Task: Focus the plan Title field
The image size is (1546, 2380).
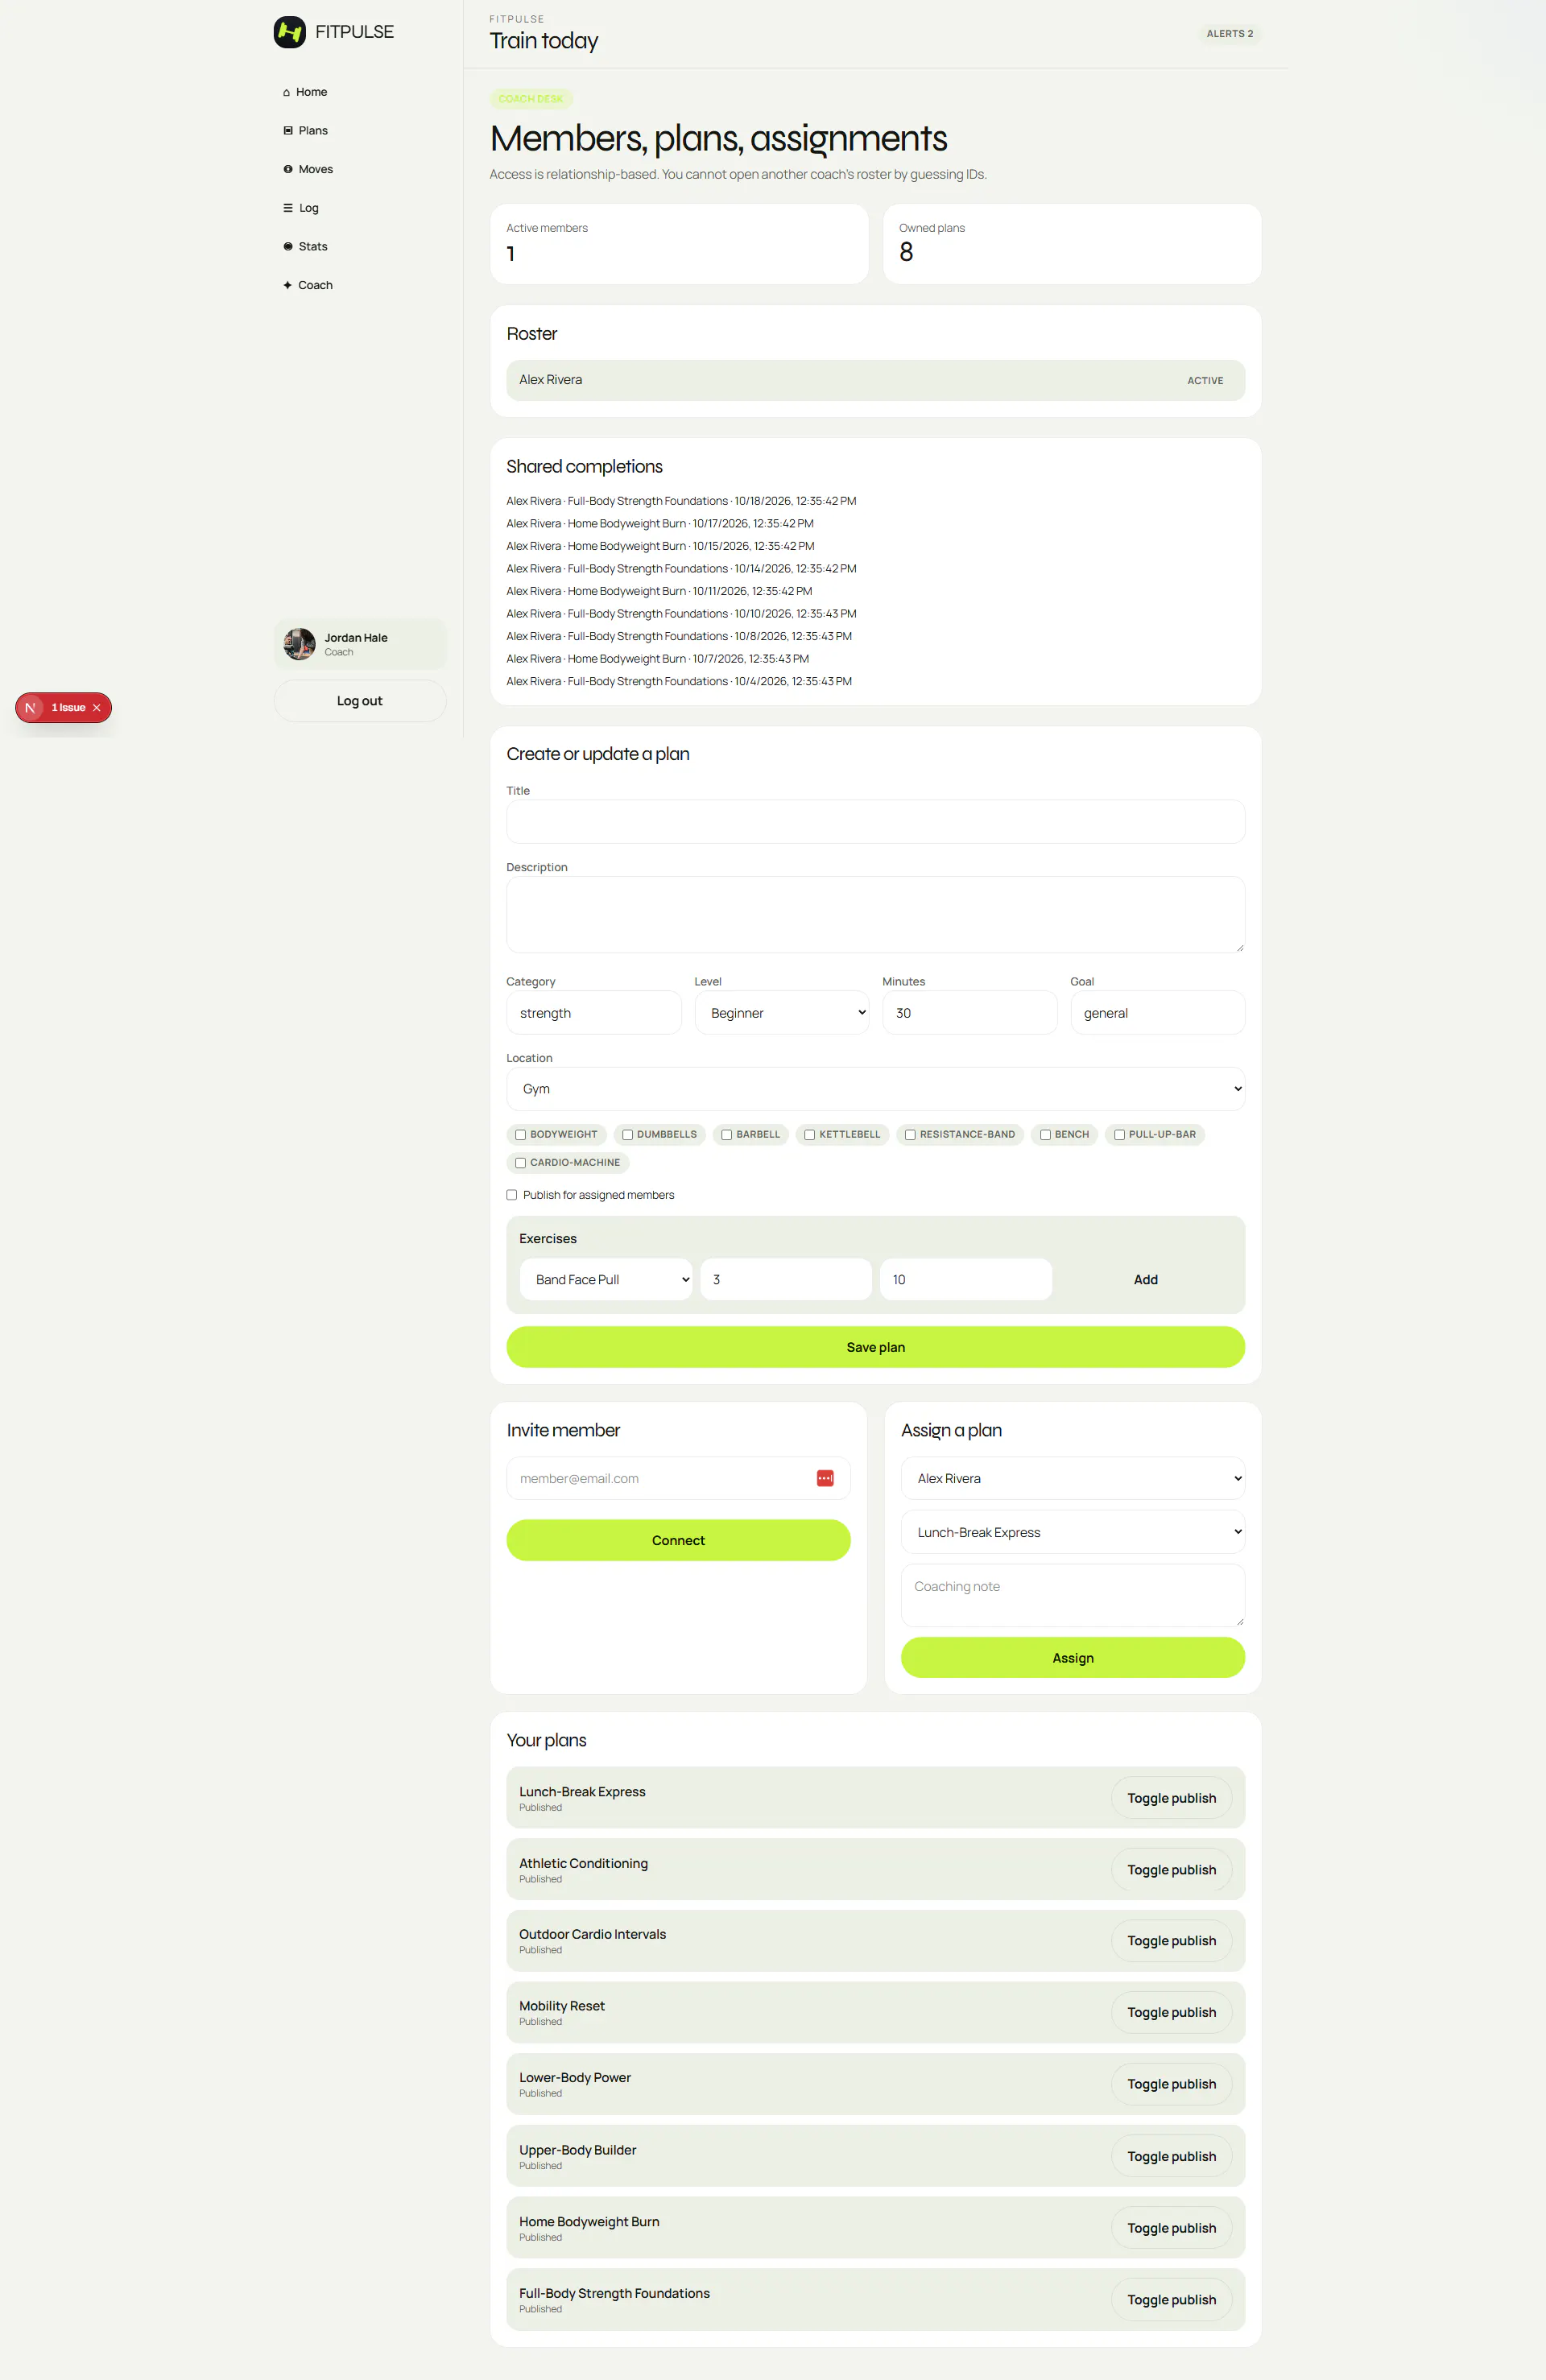Action: pos(875,822)
